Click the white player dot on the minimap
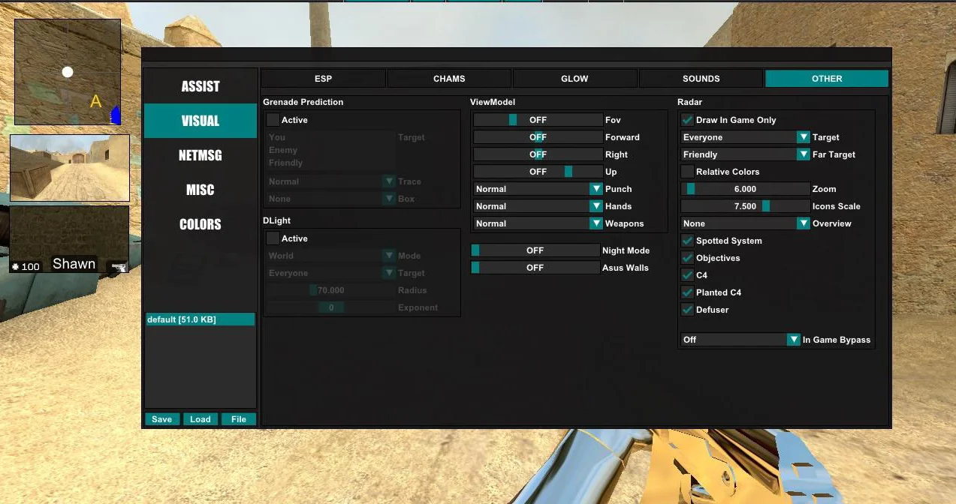 pos(68,72)
